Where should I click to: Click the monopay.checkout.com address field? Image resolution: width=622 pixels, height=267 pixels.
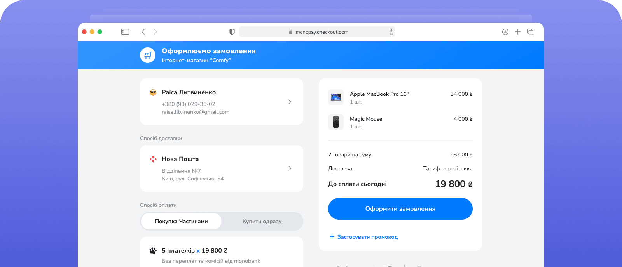pos(317,32)
